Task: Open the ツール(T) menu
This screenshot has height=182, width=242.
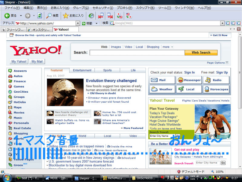Action: pyautogui.click(x=164, y=8)
